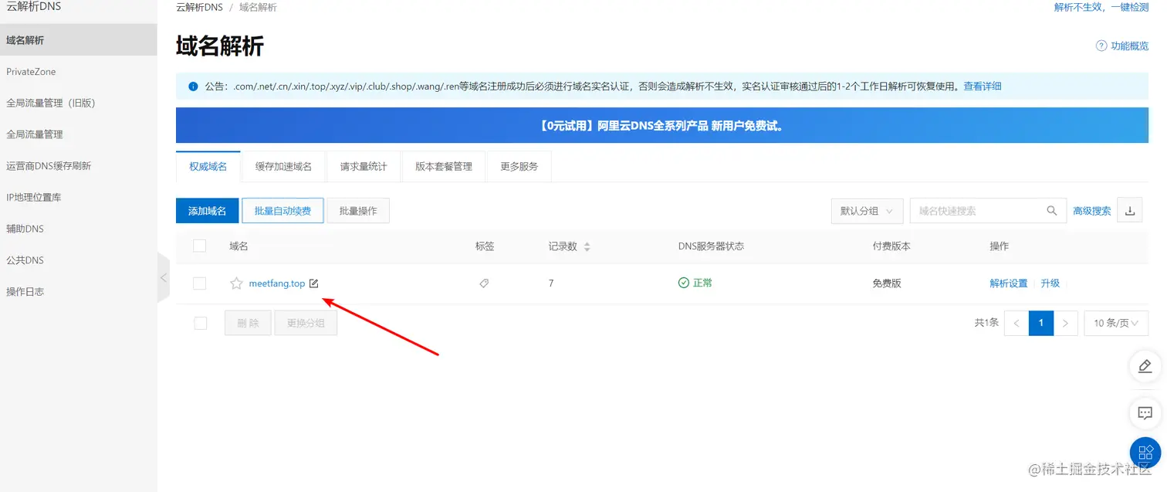Download the domain list export icon

click(x=1130, y=211)
